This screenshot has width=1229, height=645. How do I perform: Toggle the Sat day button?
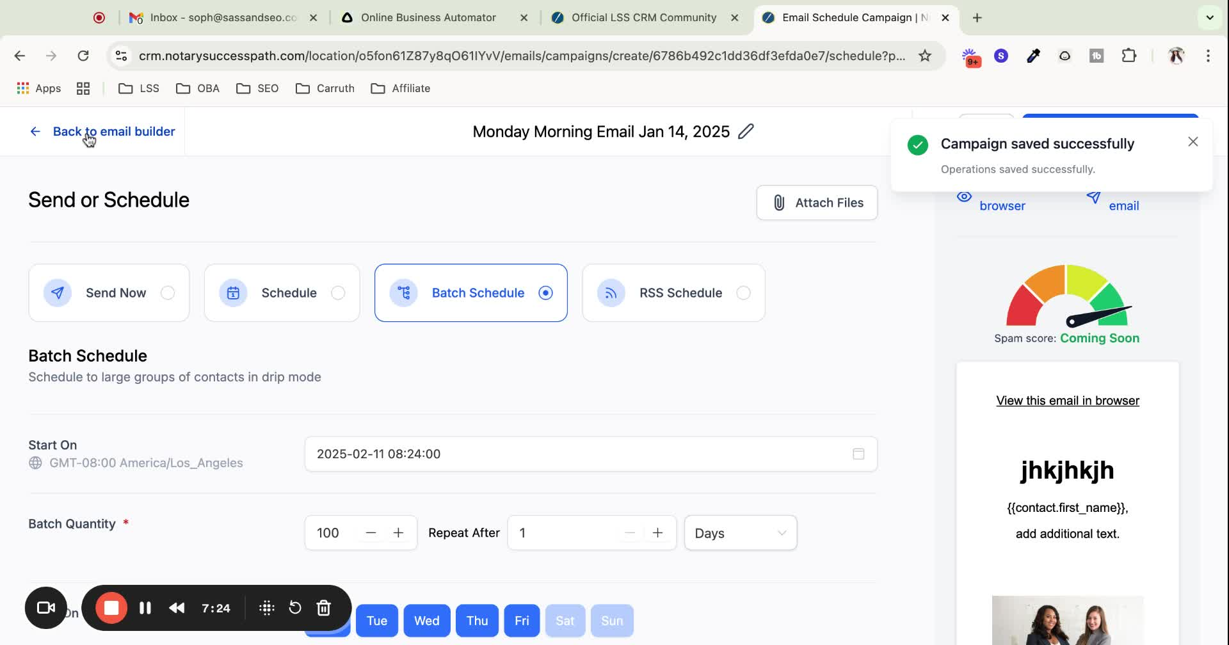pyautogui.click(x=565, y=621)
